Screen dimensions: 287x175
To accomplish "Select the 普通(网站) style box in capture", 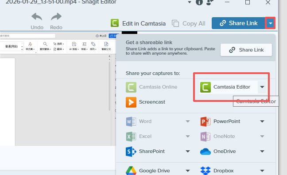I will pyautogui.click(x=12, y=46).
